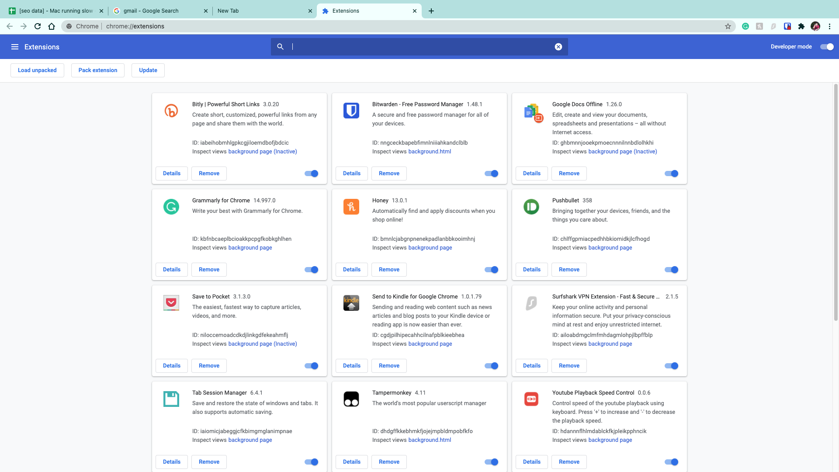Click Pack extension
Screen dimensions: 839x472
coord(98,70)
